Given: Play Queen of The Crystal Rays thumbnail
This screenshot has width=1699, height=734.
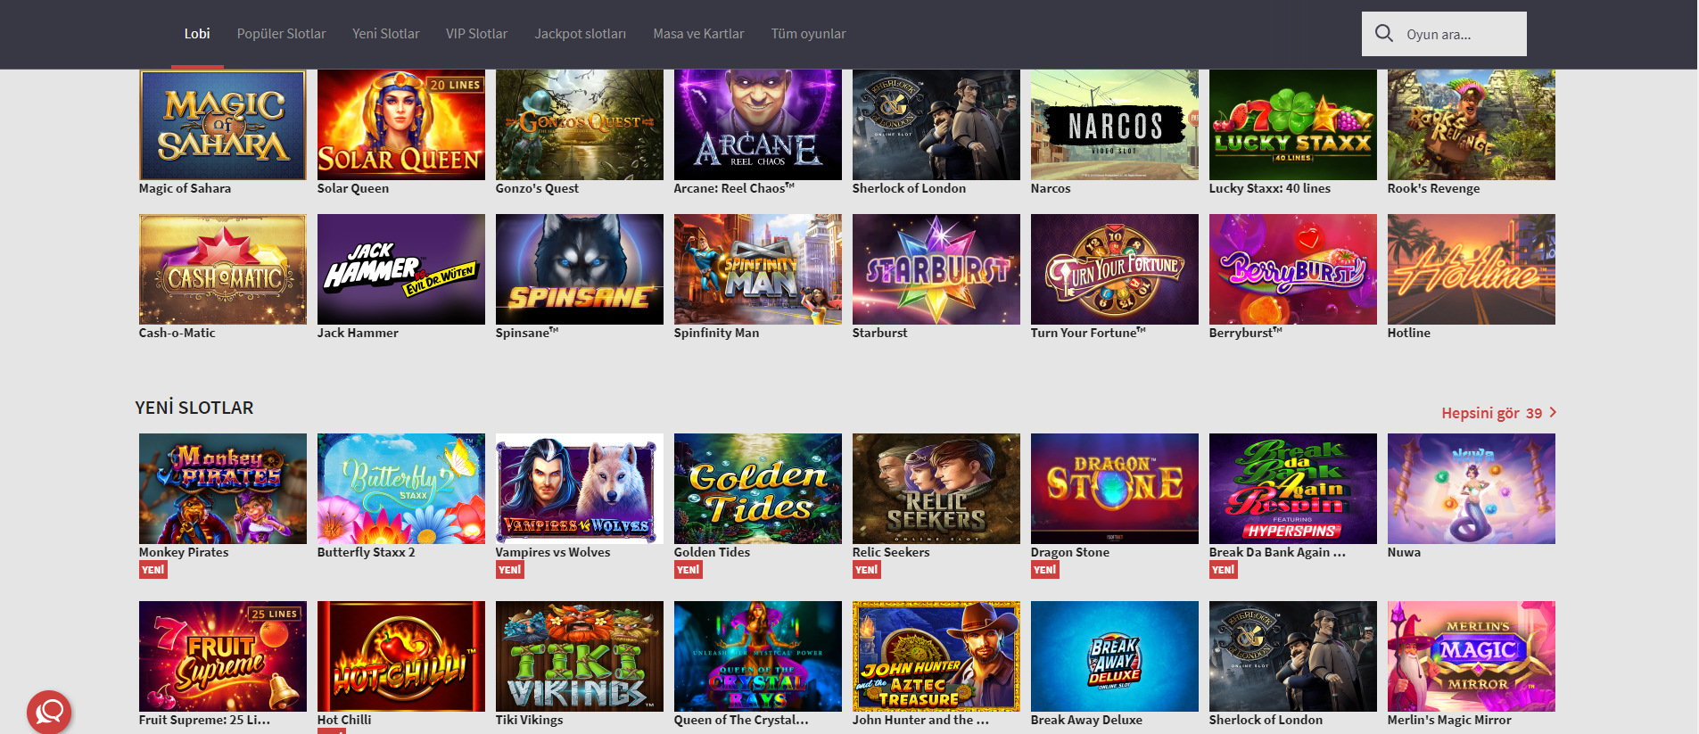Looking at the screenshot, I should [x=758, y=656].
